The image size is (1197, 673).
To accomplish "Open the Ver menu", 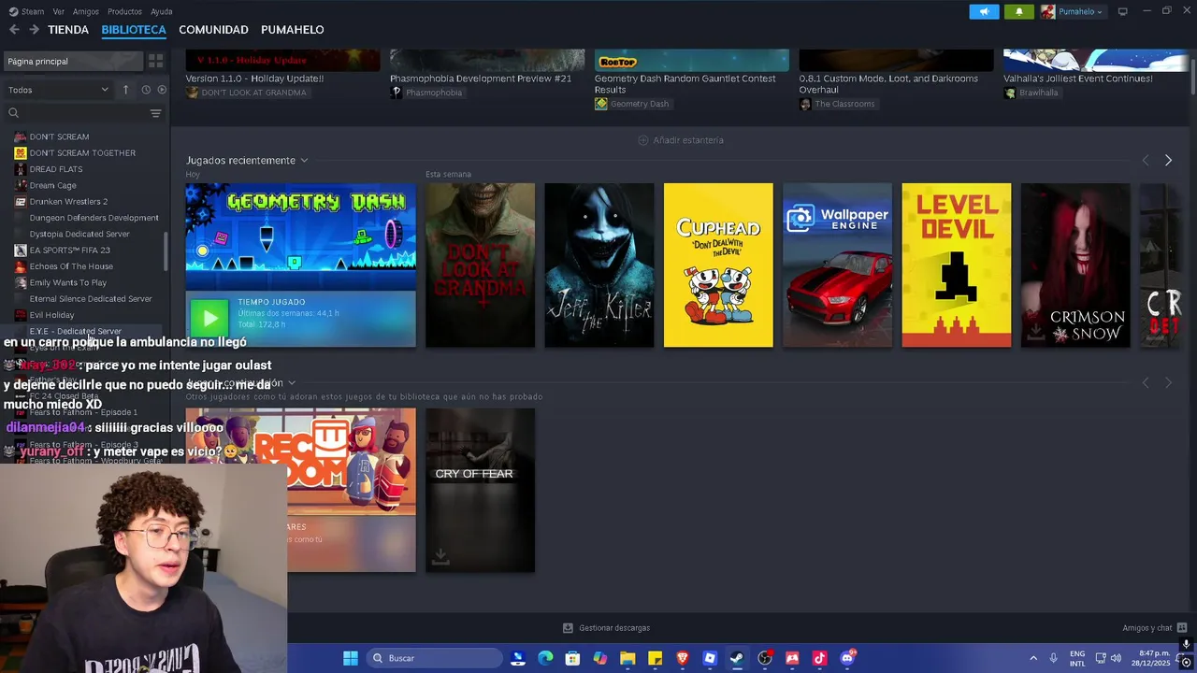I will (59, 11).
